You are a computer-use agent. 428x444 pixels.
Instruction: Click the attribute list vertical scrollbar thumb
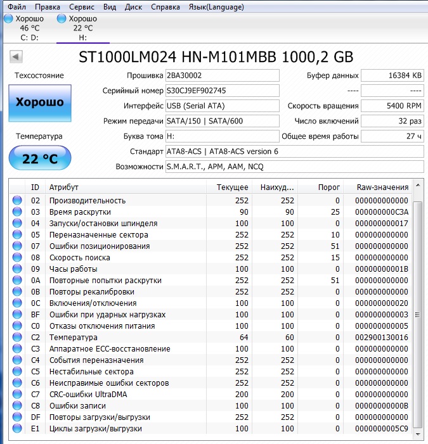tap(418, 314)
